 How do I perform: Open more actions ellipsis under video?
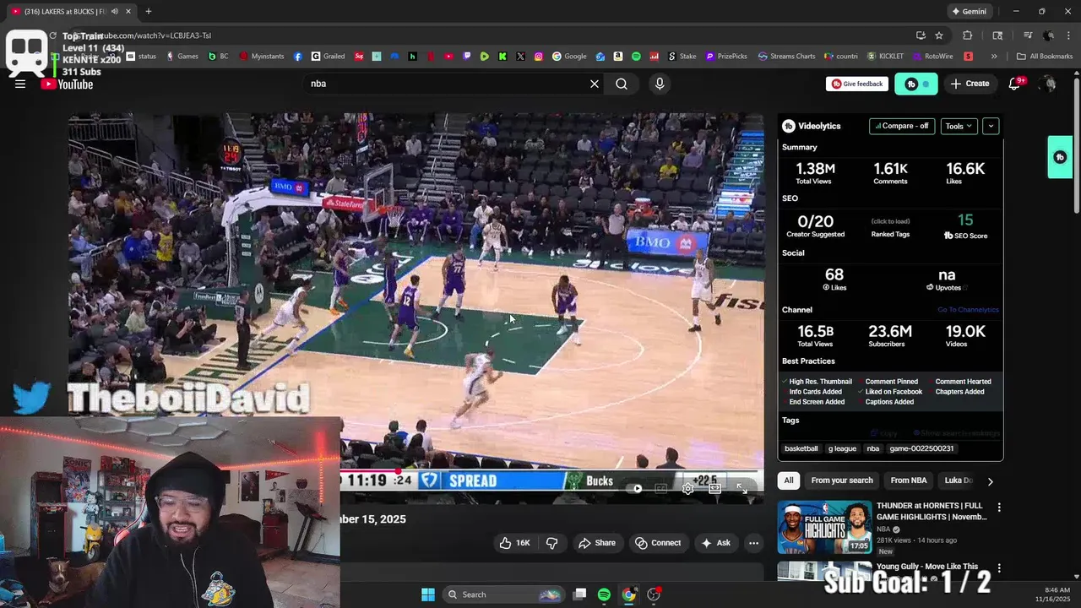754,543
